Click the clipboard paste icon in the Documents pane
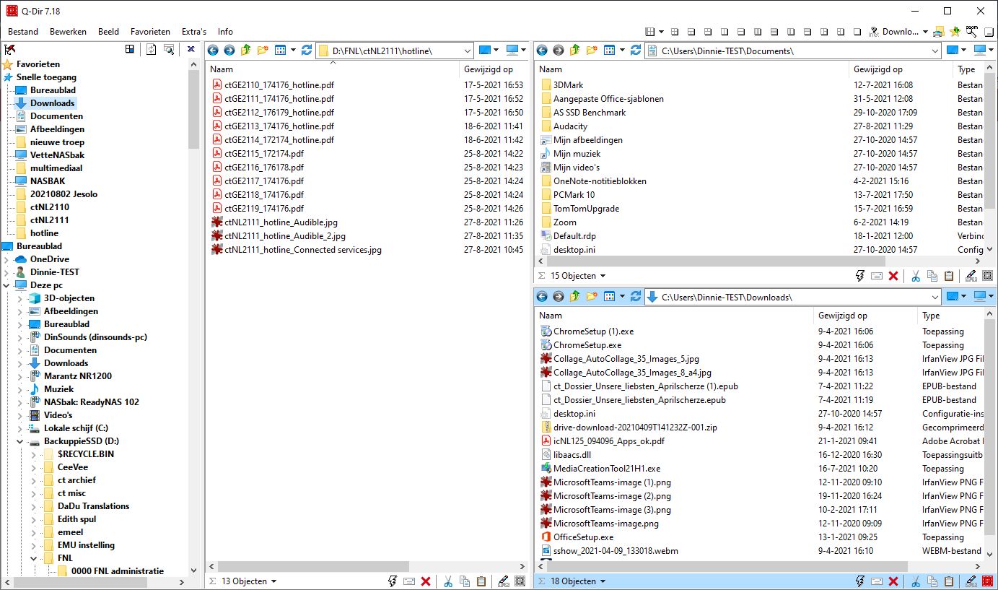The width and height of the screenshot is (998, 590). (x=949, y=276)
